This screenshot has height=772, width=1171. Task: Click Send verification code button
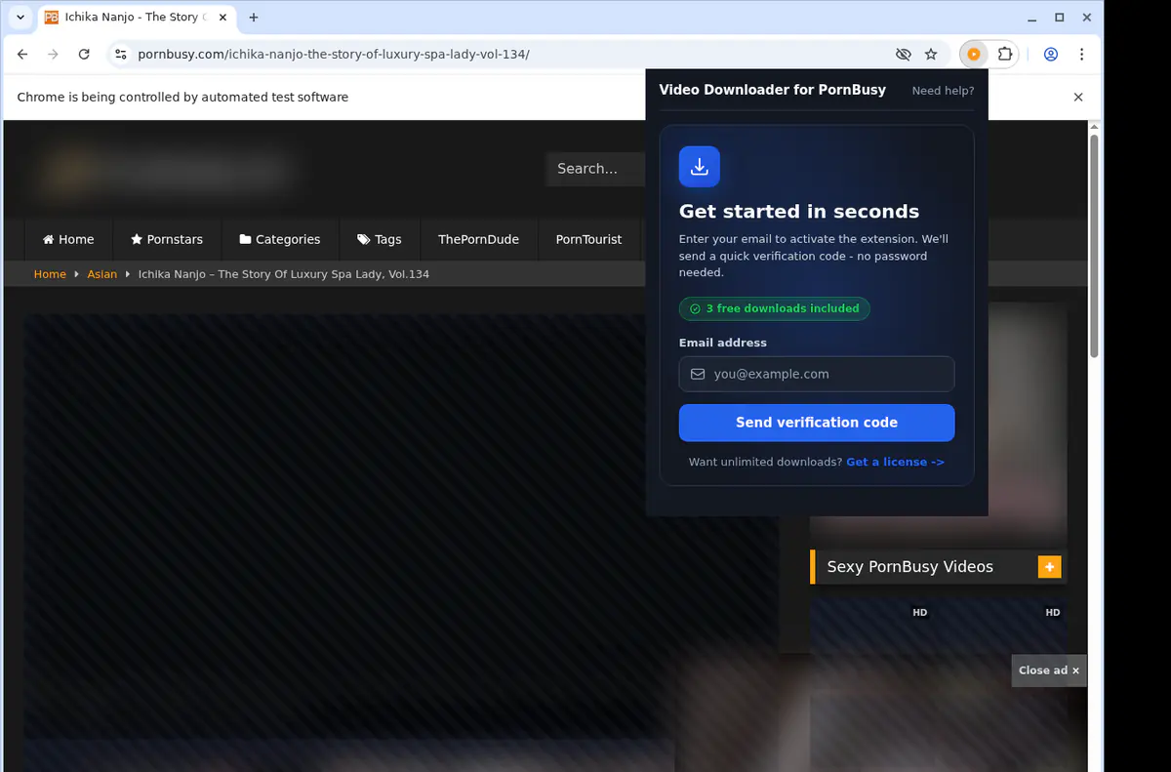(817, 423)
